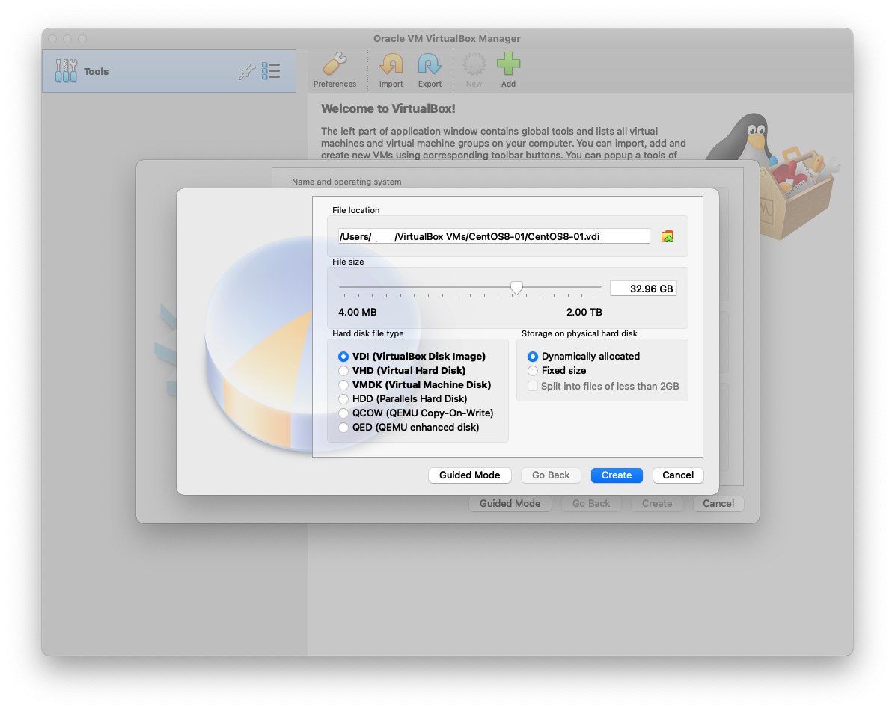Click Go Back in background VM dialog
The width and height of the screenshot is (895, 711).
[x=591, y=503]
